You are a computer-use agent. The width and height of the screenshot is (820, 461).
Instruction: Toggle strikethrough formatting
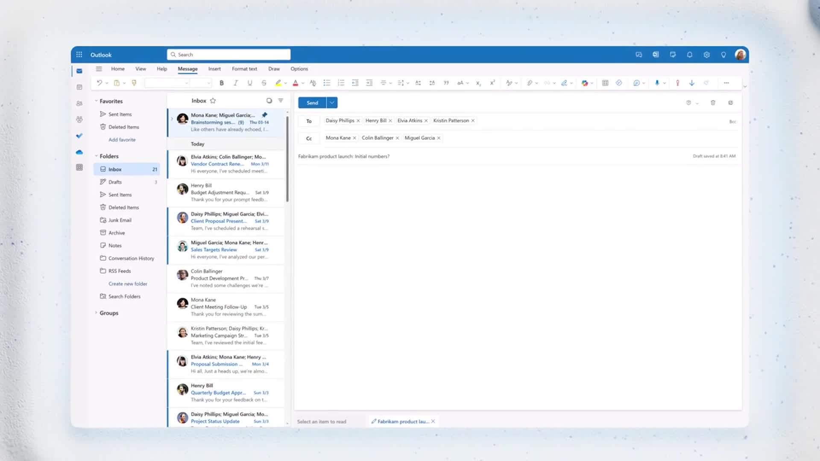[264, 83]
